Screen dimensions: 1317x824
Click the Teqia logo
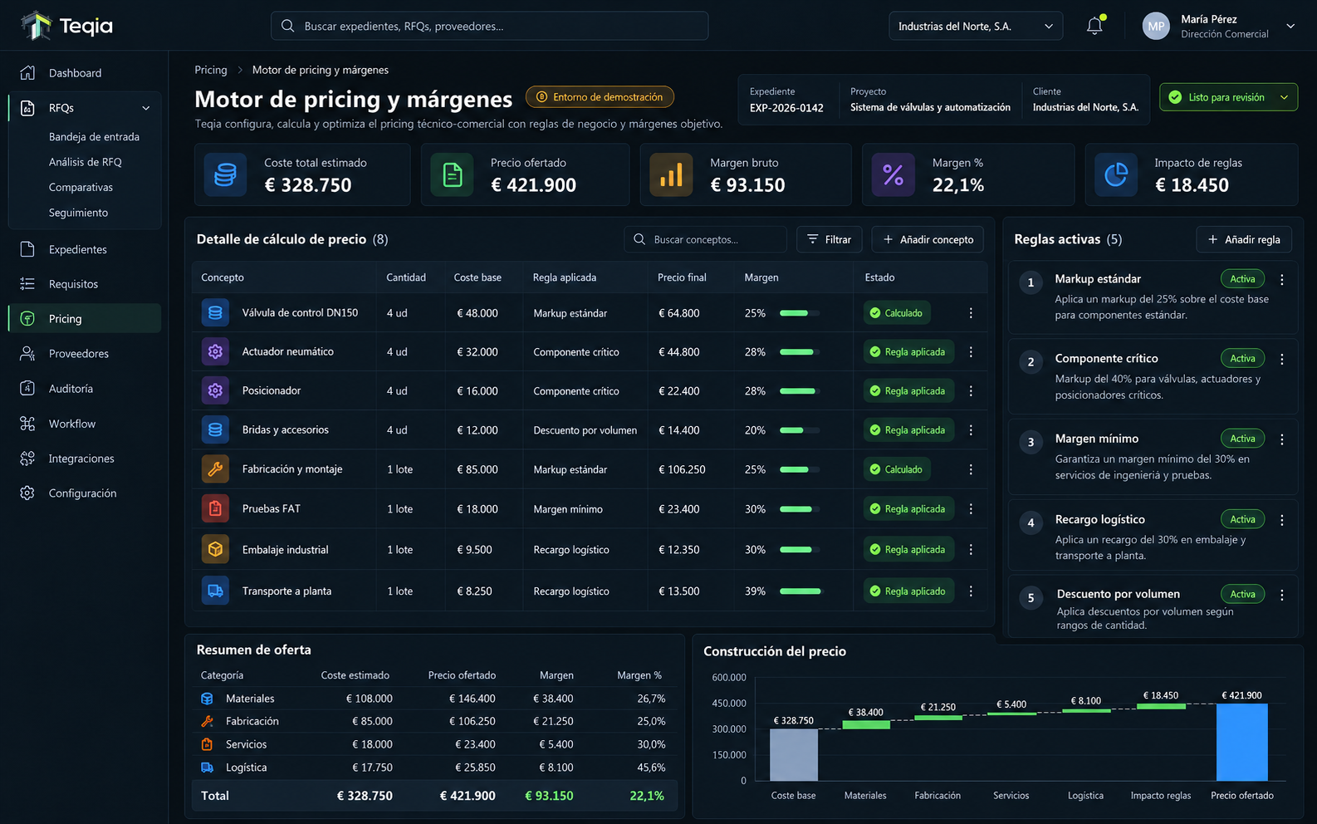point(67,26)
